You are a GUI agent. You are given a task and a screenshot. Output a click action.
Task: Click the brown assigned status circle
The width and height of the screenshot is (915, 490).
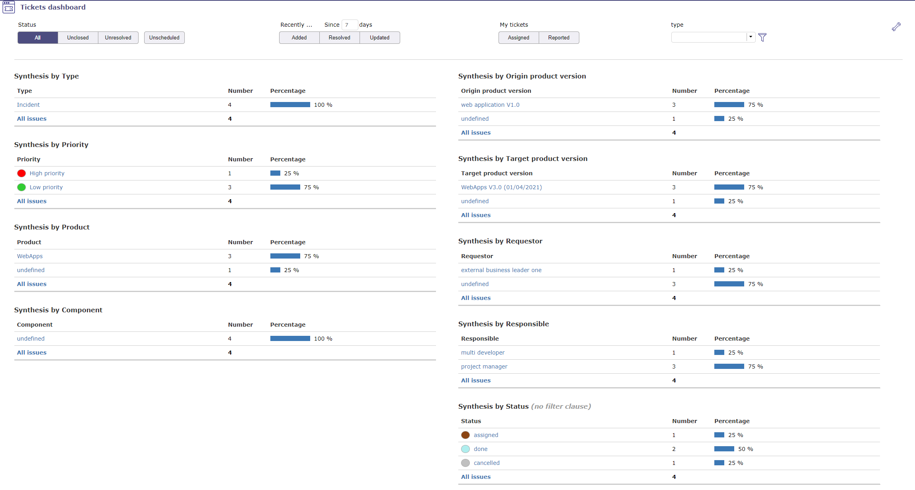click(465, 435)
